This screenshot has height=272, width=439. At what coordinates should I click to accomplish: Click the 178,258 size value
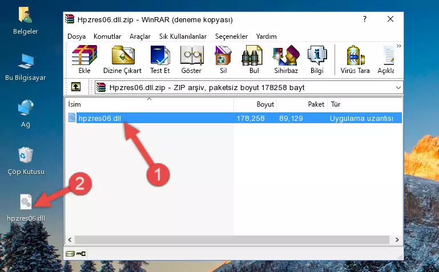(251, 118)
